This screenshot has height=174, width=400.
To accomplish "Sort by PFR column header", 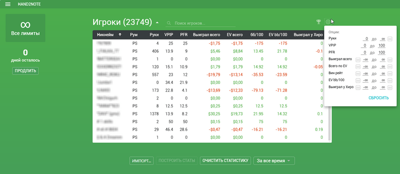I will click(x=184, y=35).
